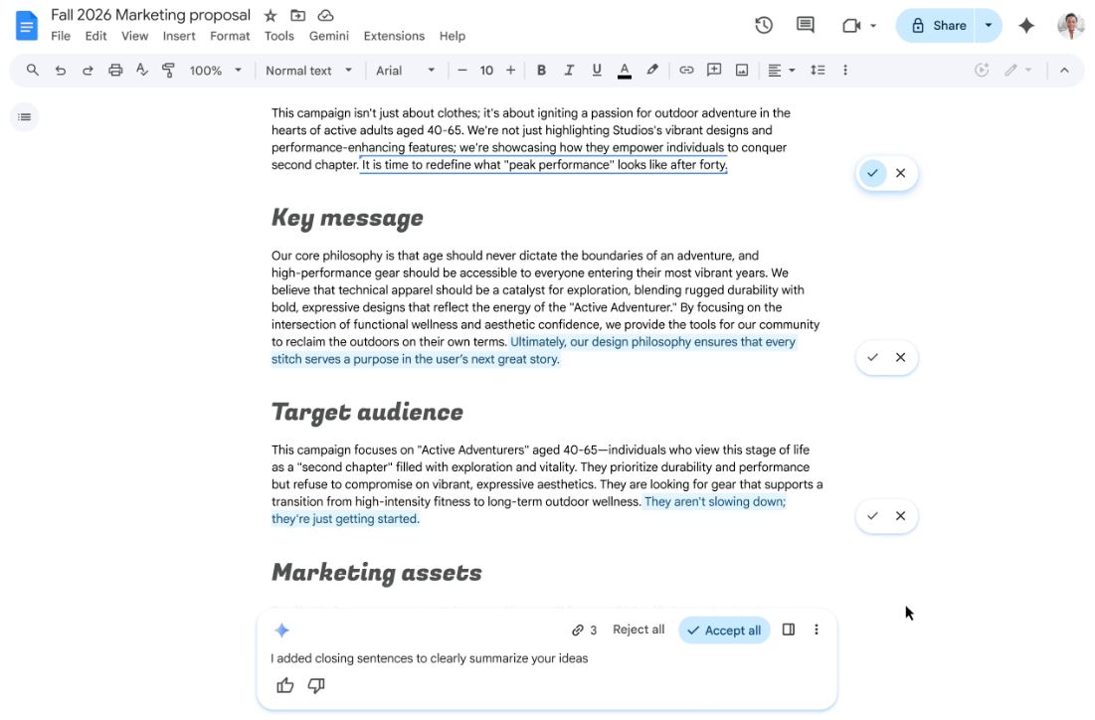Viewport: 1095px width, 720px height.
Task: Star the document
Action: pos(269,15)
